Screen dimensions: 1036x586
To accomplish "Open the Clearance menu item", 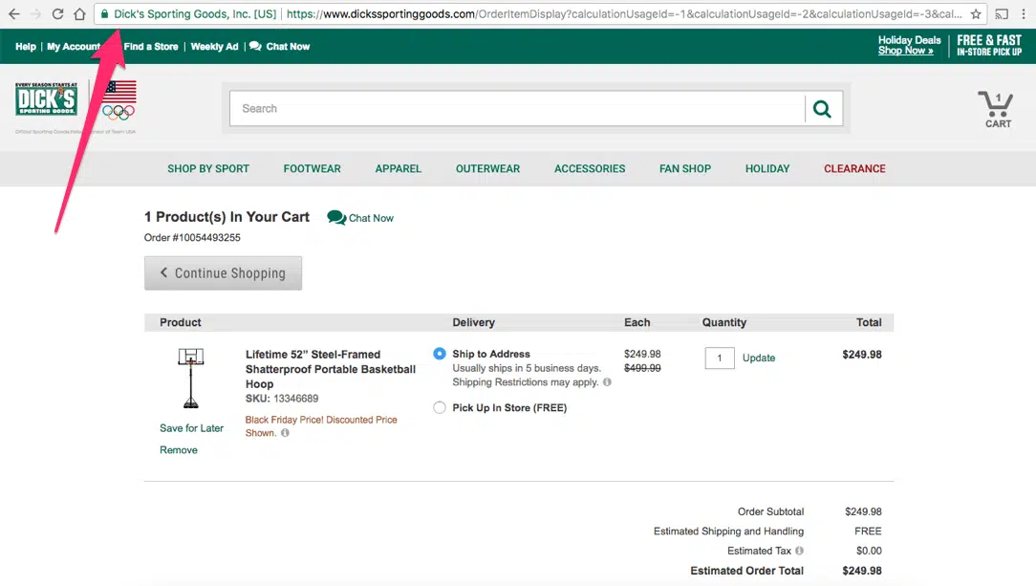I will [854, 169].
